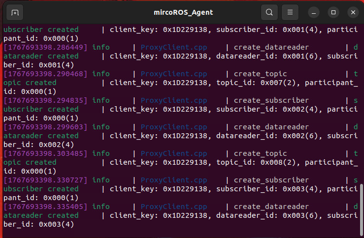The height and width of the screenshot is (238, 364).
Task: Click the create_topic text for topic_id 0x007
Action: (260, 74)
